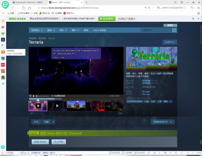
Task: Click 查看您的队列 button
Action: [x=163, y=122]
